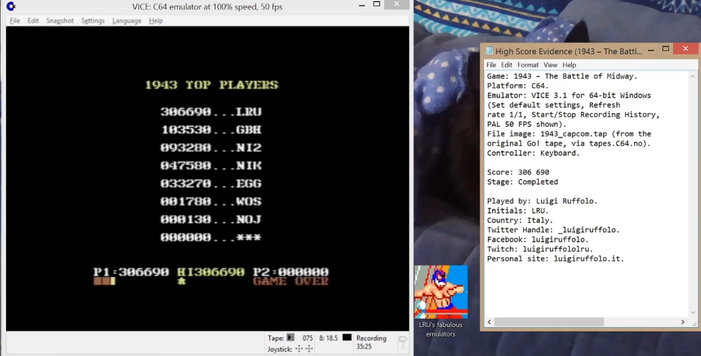Click the second joystick direction indicator
Screen dimensions: 701x356
pos(309,349)
